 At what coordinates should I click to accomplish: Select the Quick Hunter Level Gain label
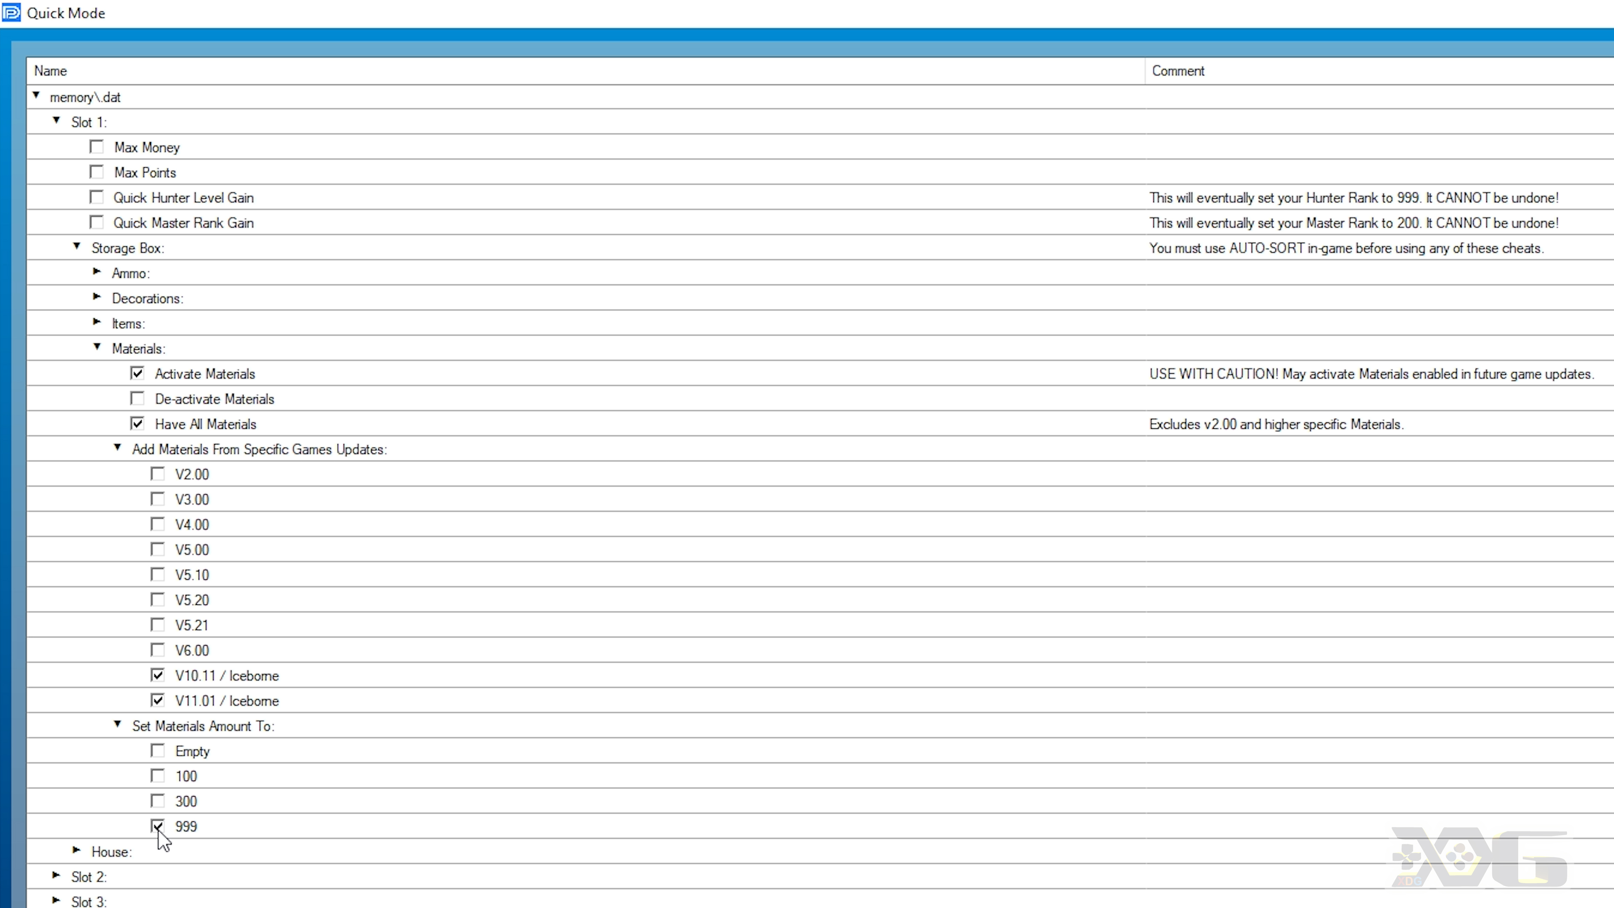coord(184,198)
